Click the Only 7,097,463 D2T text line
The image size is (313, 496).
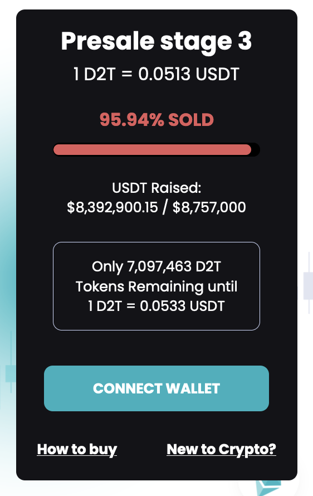point(156,266)
